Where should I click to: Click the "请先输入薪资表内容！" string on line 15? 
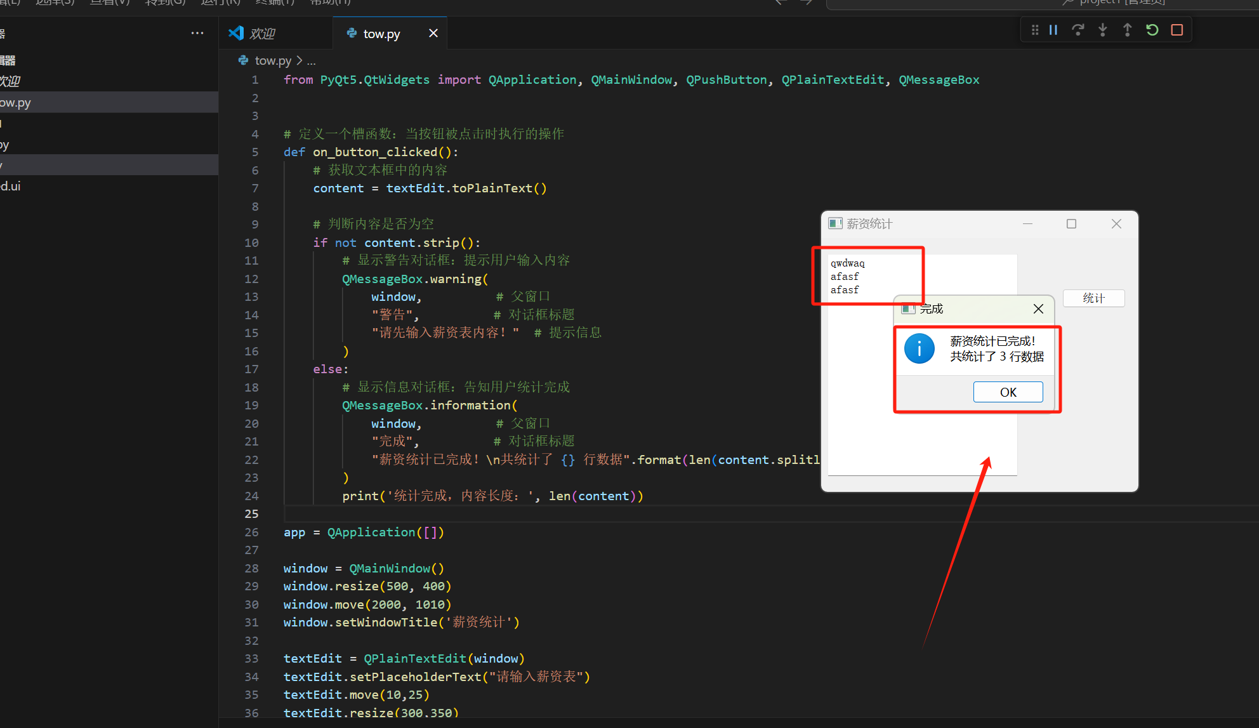click(x=445, y=333)
